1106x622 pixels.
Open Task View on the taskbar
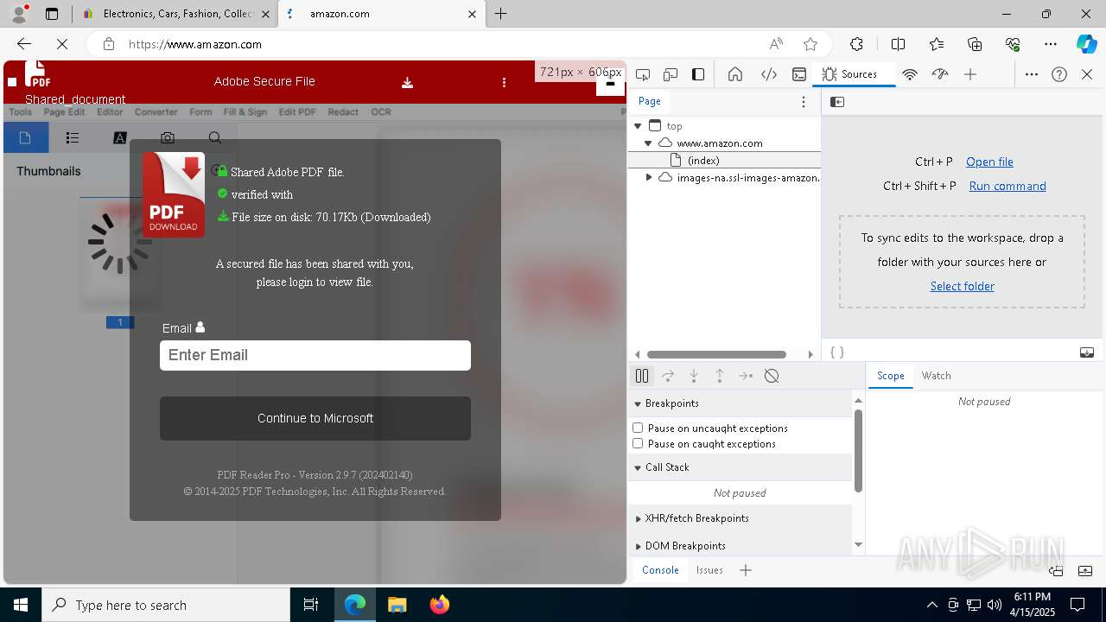pos(312,605)
